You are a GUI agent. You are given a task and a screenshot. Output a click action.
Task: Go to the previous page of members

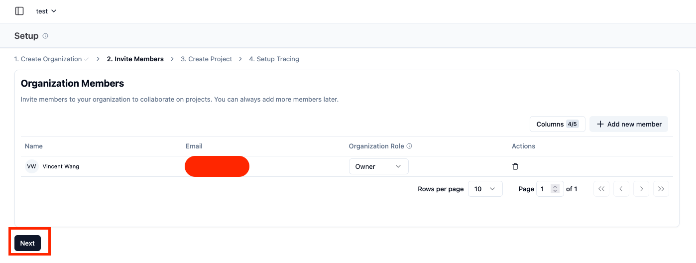(621, 189)
